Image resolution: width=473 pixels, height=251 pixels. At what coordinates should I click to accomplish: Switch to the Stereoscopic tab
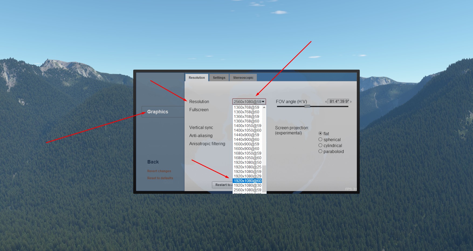[x=243, y=77]
